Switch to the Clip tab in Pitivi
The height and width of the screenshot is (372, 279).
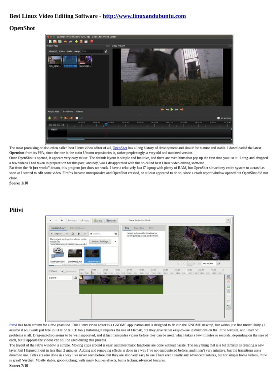[x=127, y=228]
